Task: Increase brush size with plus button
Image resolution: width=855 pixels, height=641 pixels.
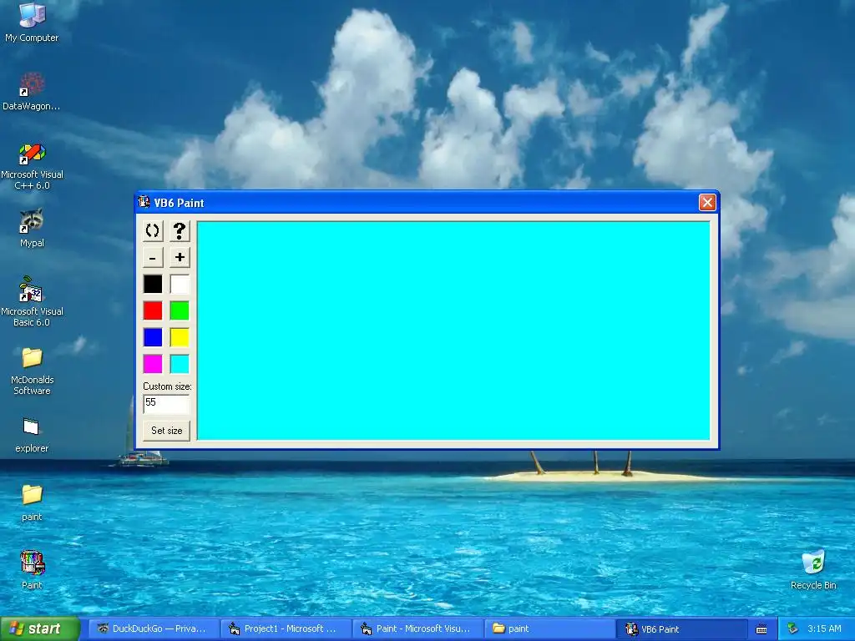Action: point(180,257)
